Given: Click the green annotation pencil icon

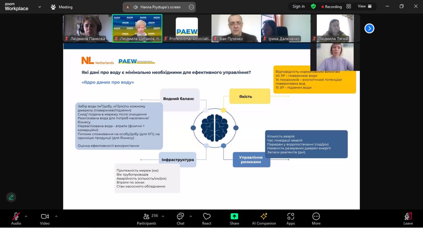Looking at the screenshot, I should (x=11, y=197).
